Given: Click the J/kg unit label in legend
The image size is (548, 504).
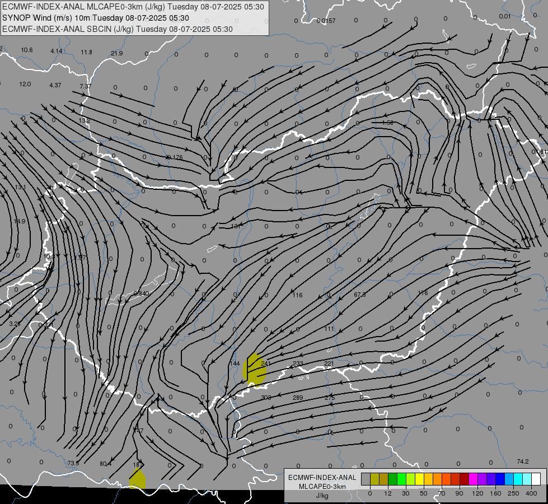Looking at the screenshot, I should pyautogui.click(x=322, y=496).
